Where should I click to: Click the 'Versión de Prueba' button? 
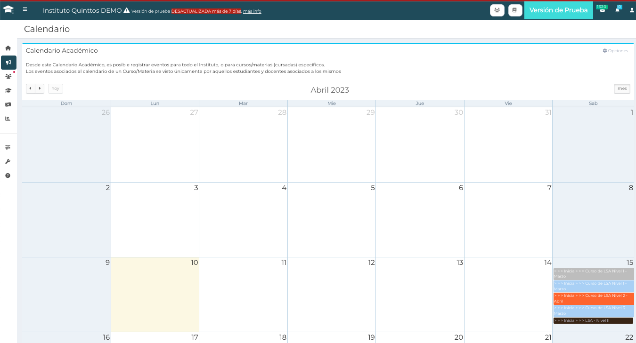559,10
